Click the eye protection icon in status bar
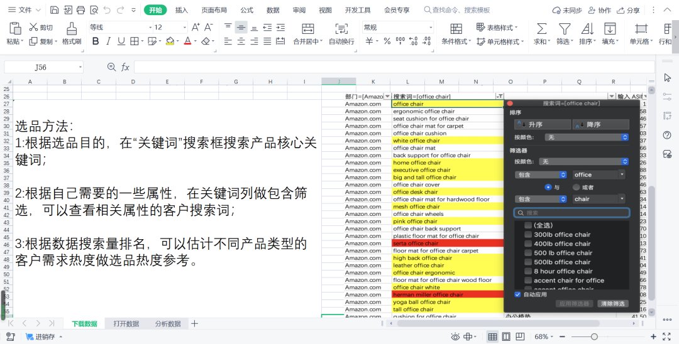The image size is (679, 344). pyautogui.click(x=455, y=336)
